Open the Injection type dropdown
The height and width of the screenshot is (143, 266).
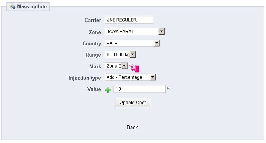click(130, 77)
